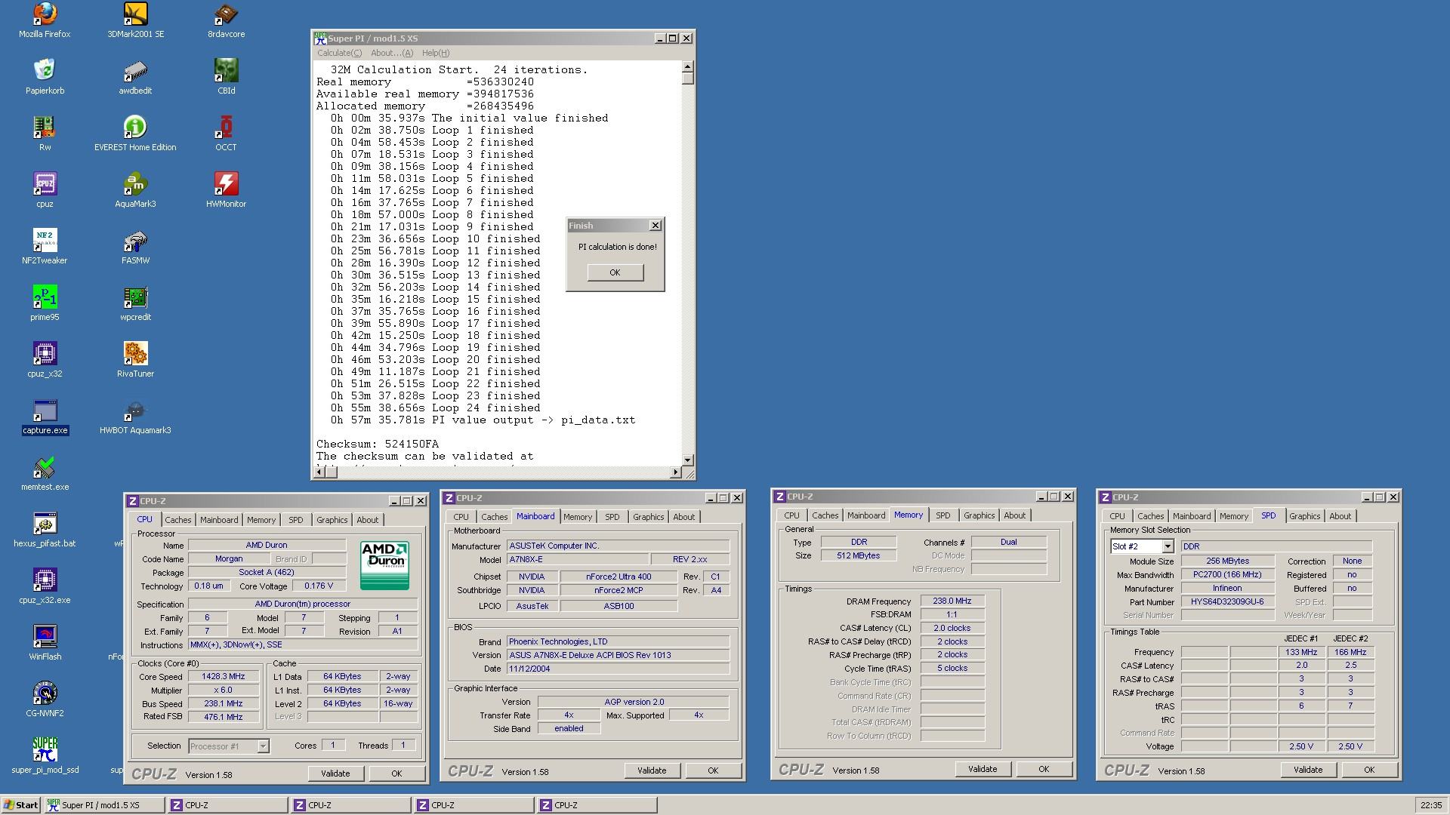Click Validate in Memory window

tap(983, 769)
